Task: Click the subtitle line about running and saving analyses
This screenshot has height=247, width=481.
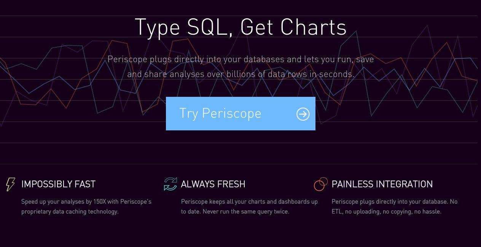Action: click(x=240, y=59)
